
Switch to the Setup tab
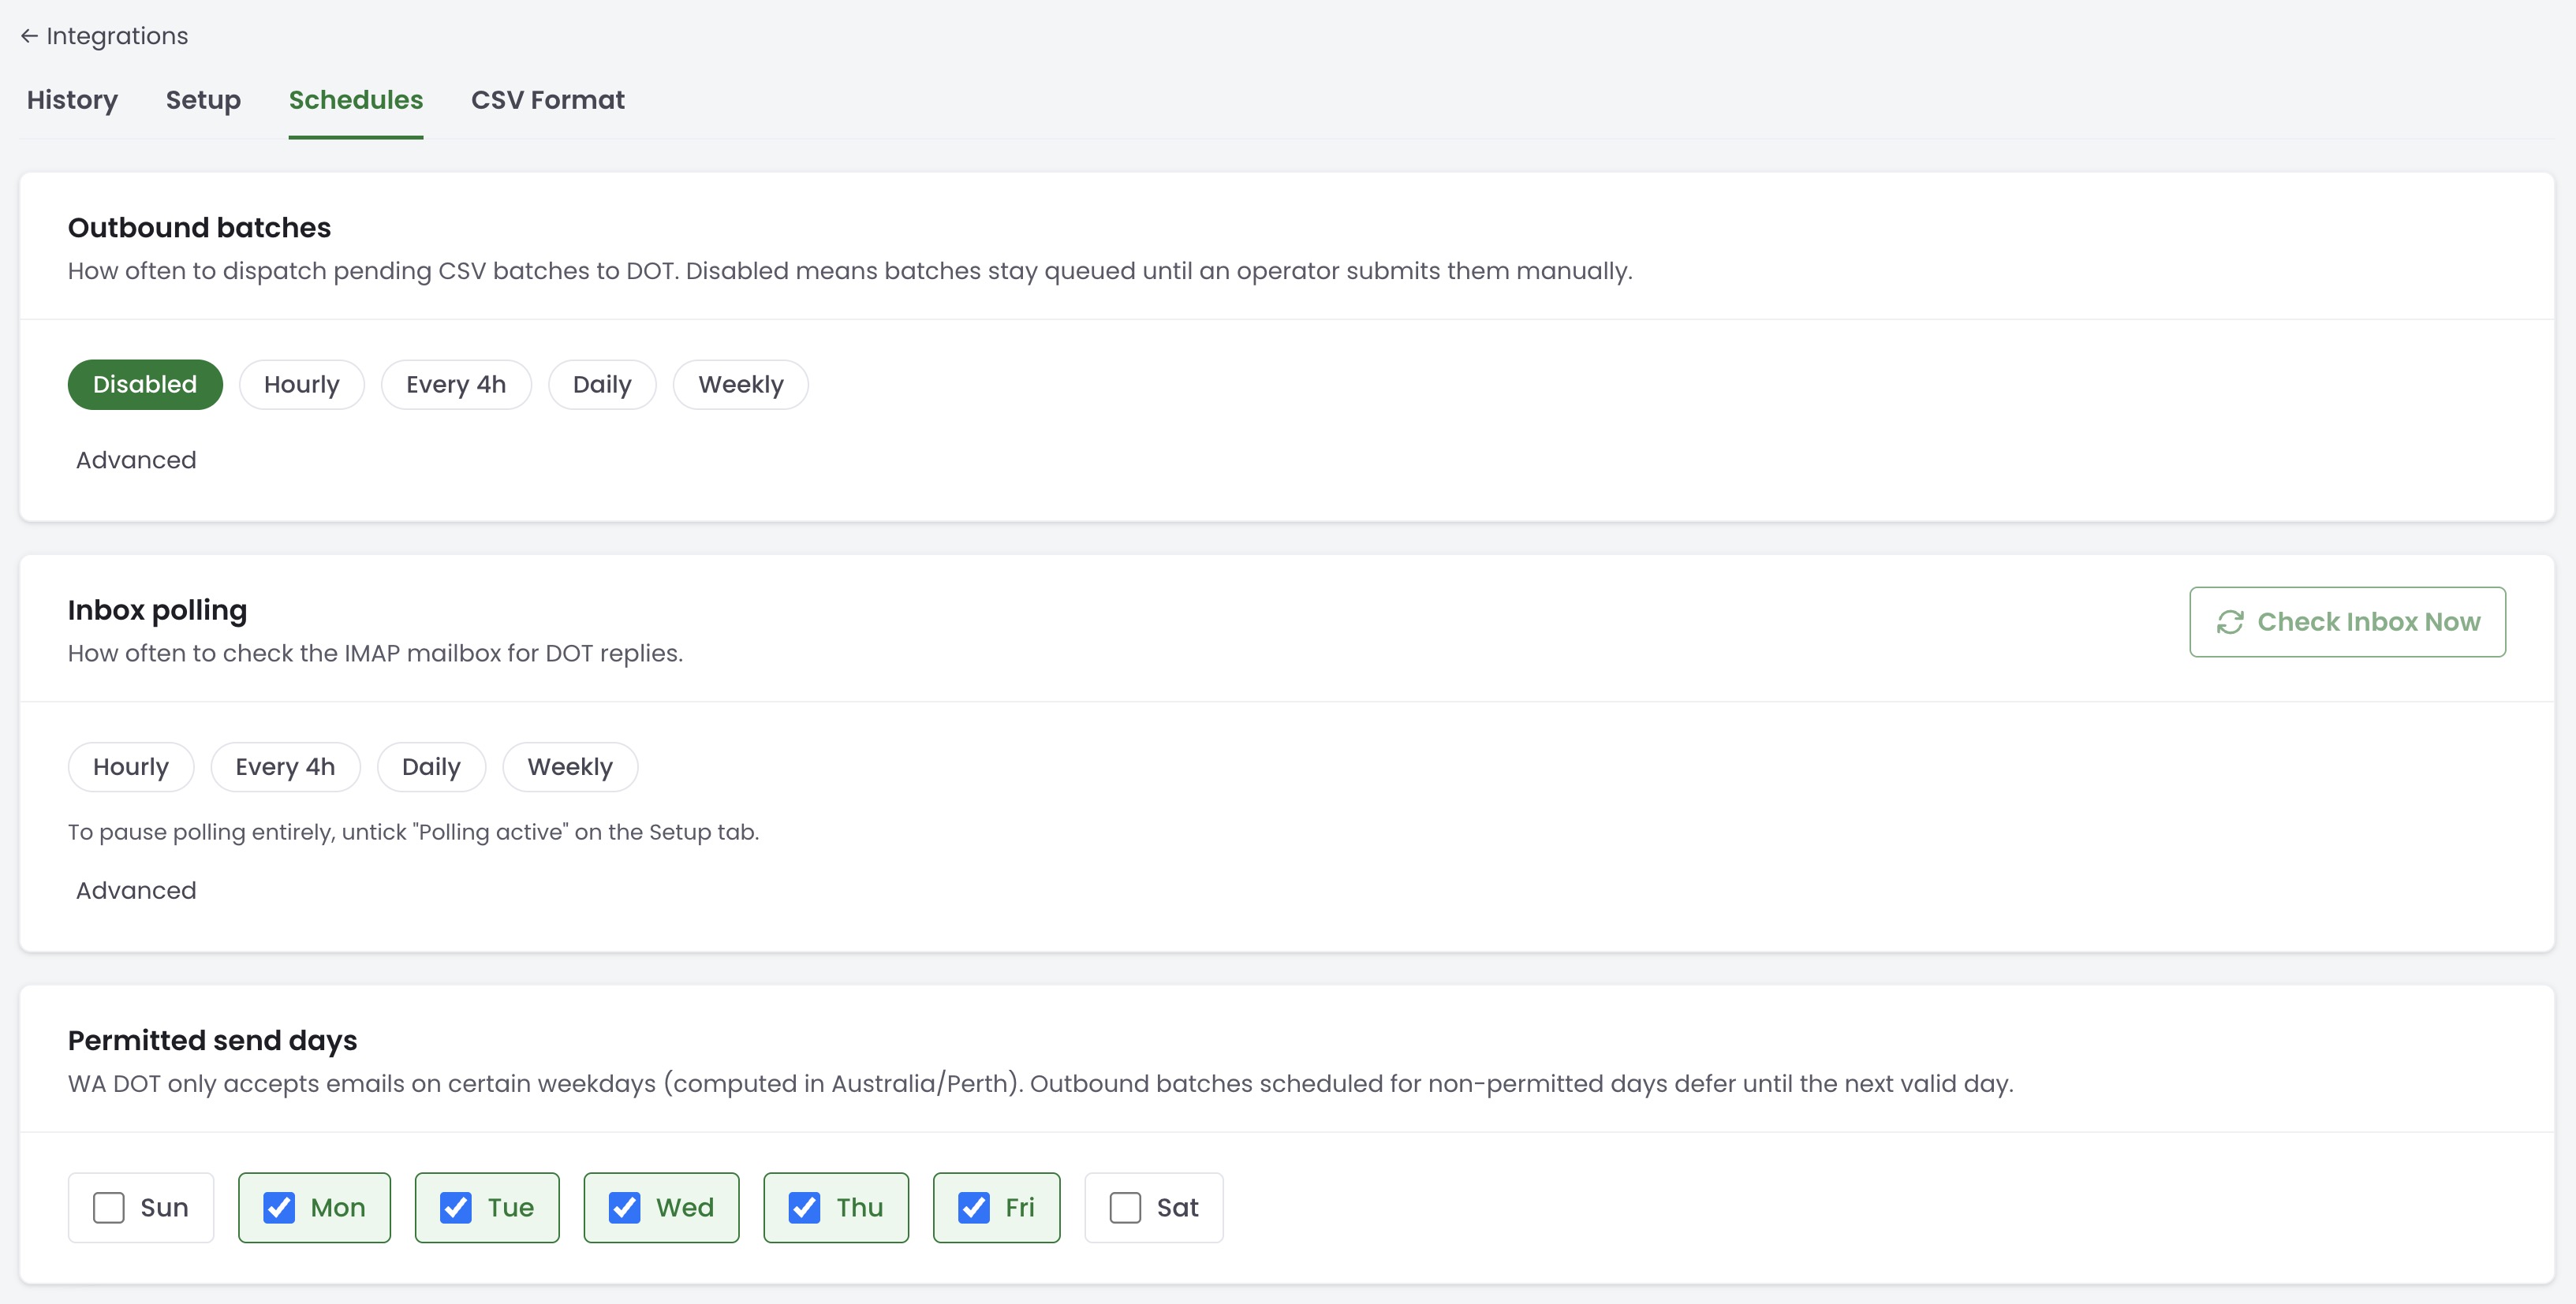click(203, 100)
